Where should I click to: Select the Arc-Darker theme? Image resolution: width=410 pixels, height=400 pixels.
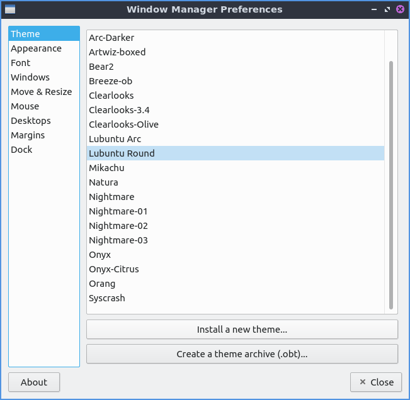pyautogui.click(x=111, y=38)
